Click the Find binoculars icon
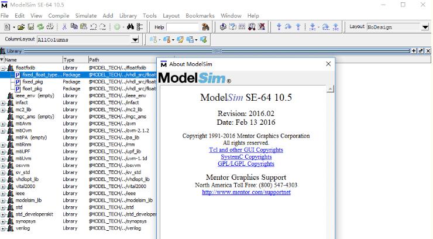 pos(130,27)
